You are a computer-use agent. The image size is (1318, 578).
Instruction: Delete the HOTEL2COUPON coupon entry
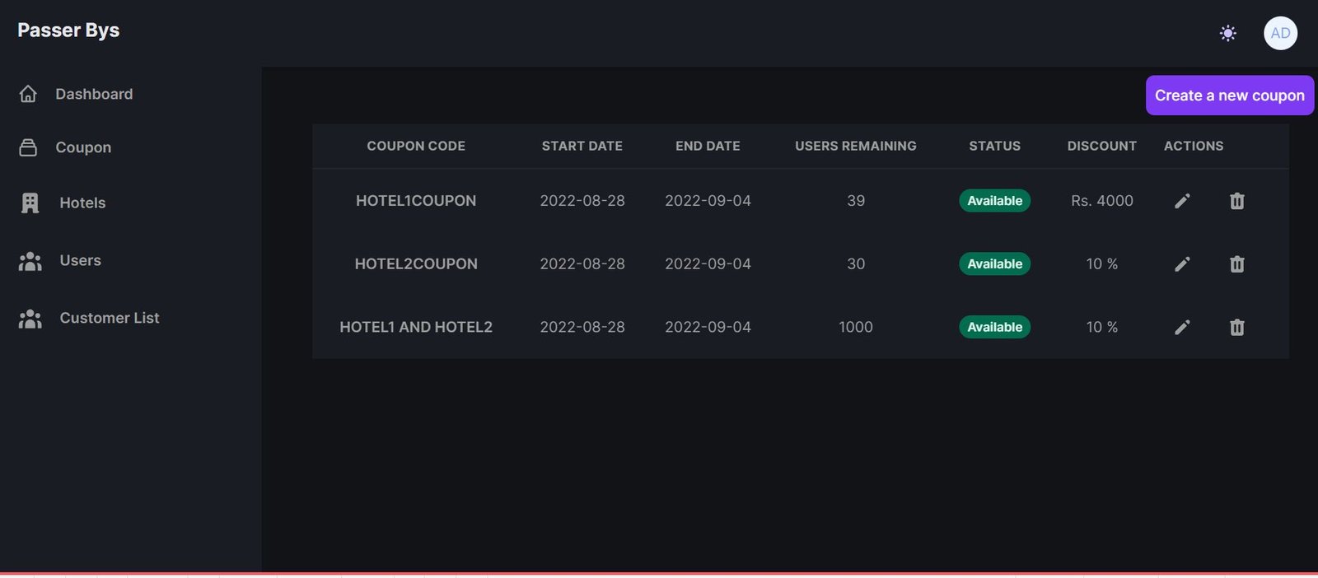pos(1236,264)
